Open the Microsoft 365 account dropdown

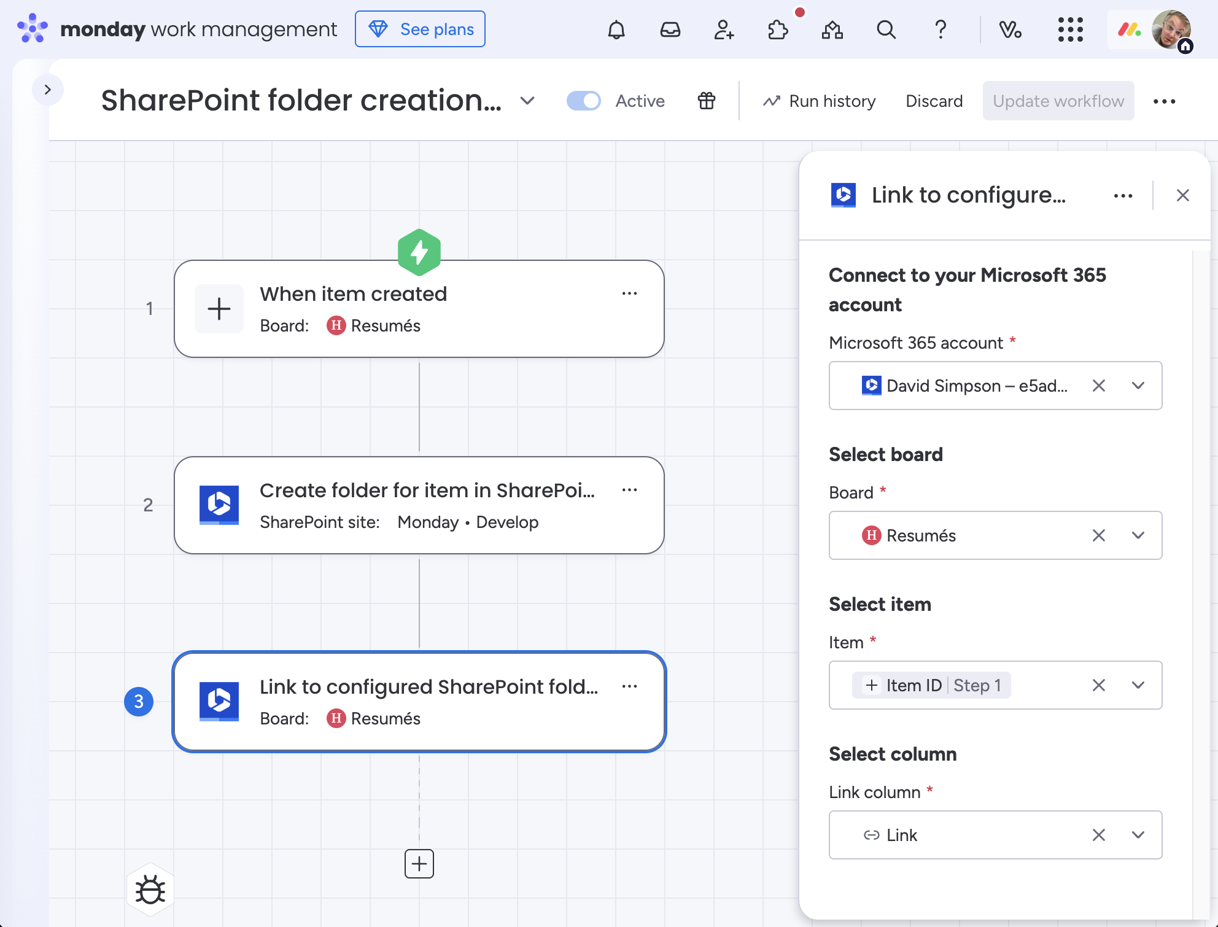(1139, 386)
